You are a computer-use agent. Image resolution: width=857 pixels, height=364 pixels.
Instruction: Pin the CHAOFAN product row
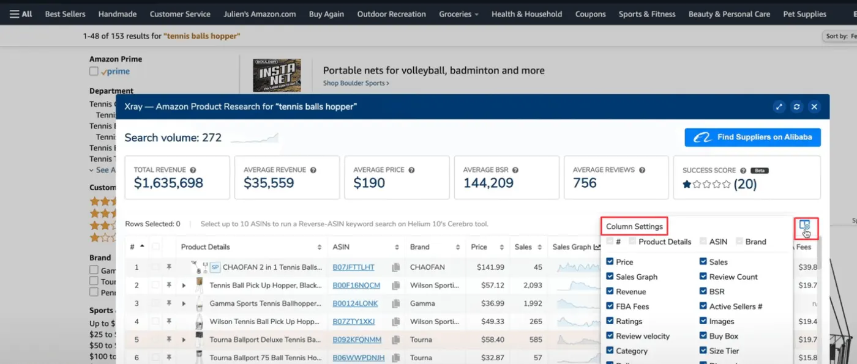click(x=169, y=267)
